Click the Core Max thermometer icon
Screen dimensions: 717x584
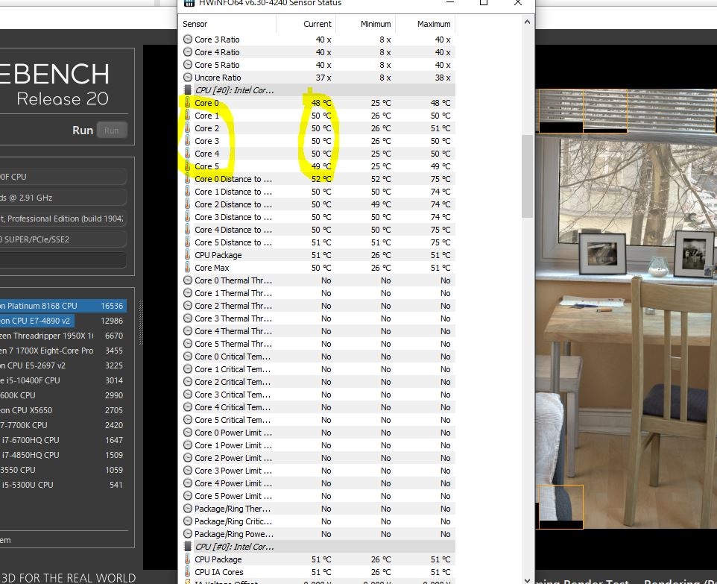coord(188,268)
